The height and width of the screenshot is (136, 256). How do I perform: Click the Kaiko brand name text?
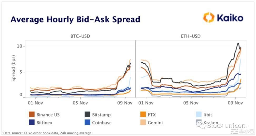(x=230, y=18)
